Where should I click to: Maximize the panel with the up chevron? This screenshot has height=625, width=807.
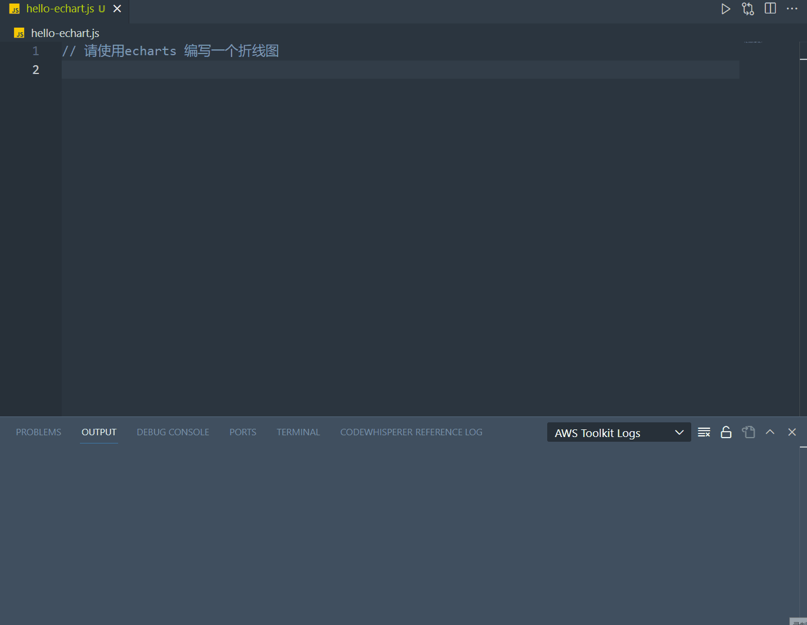click(770, 432)
